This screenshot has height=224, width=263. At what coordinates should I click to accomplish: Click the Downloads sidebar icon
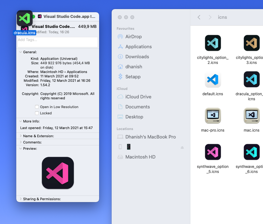pos(120,57)
